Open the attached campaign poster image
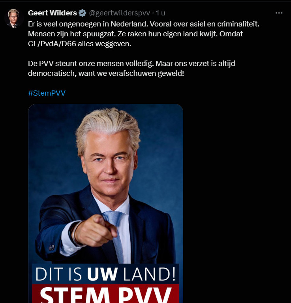This screenshot has width=291, height=303. pyautogui.click(x=106, y=203)
